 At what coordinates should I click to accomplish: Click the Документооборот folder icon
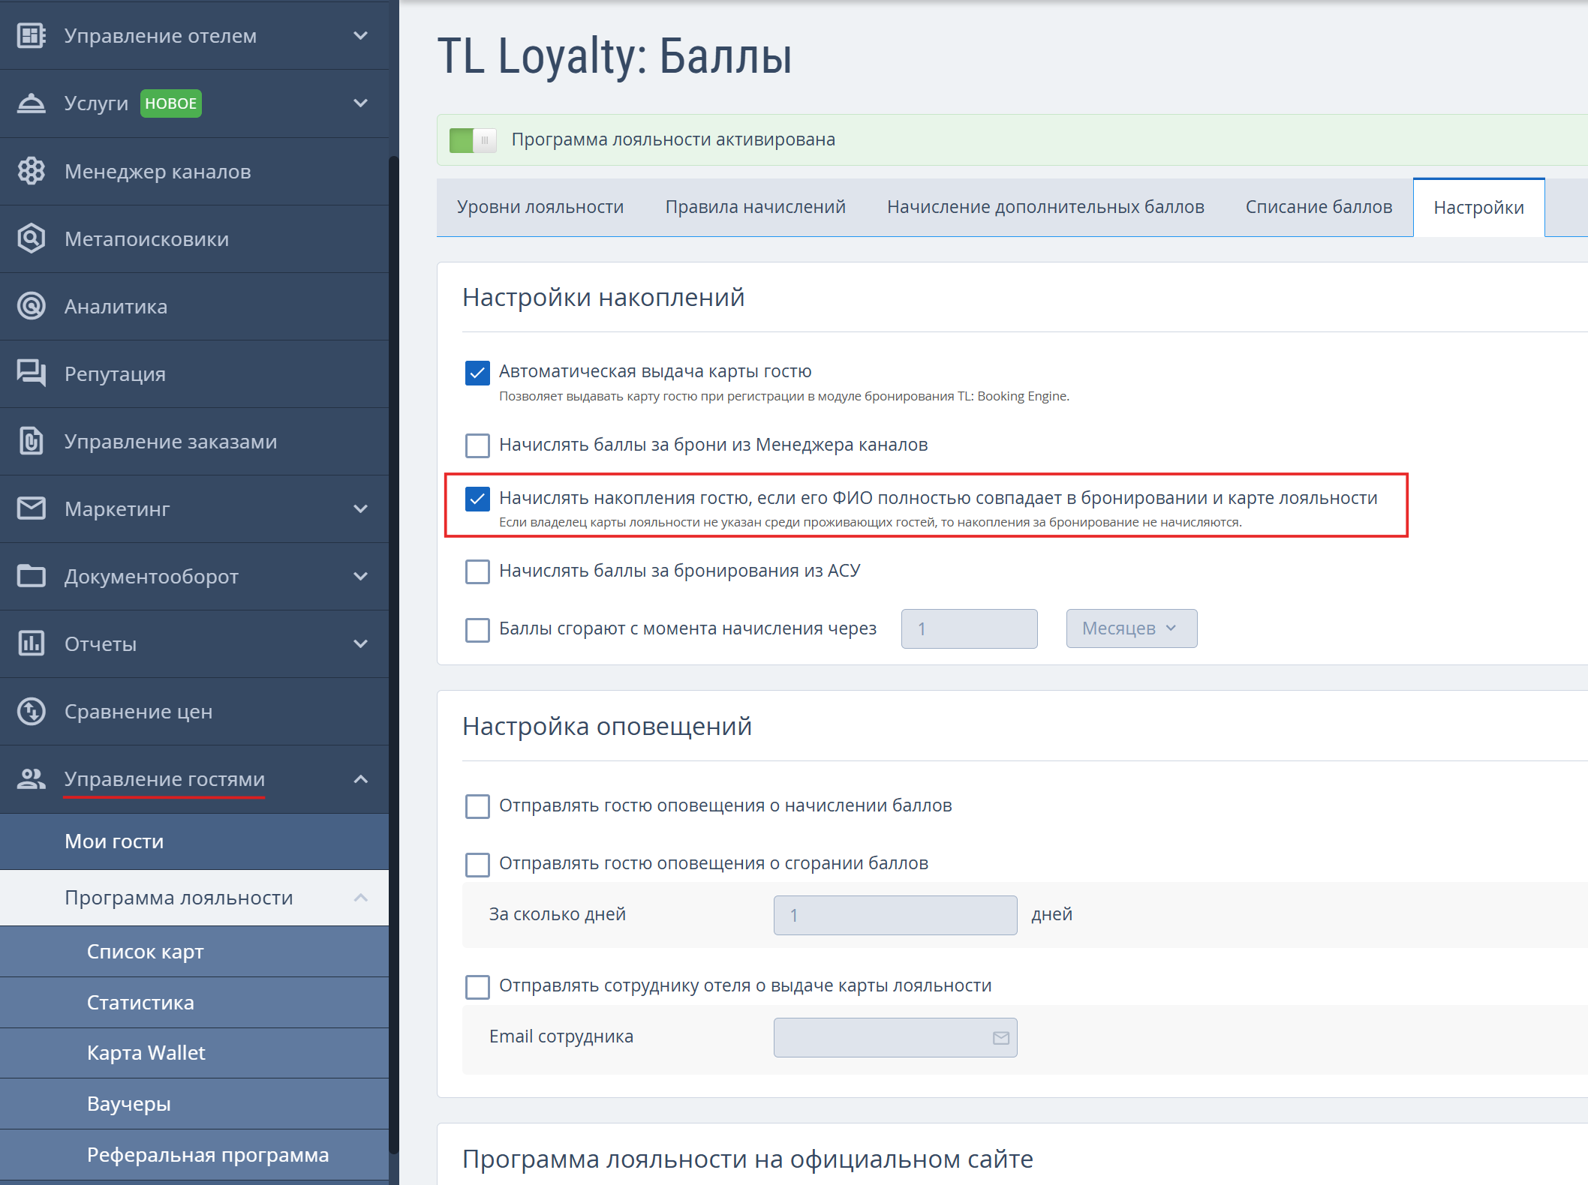(31, 576)
